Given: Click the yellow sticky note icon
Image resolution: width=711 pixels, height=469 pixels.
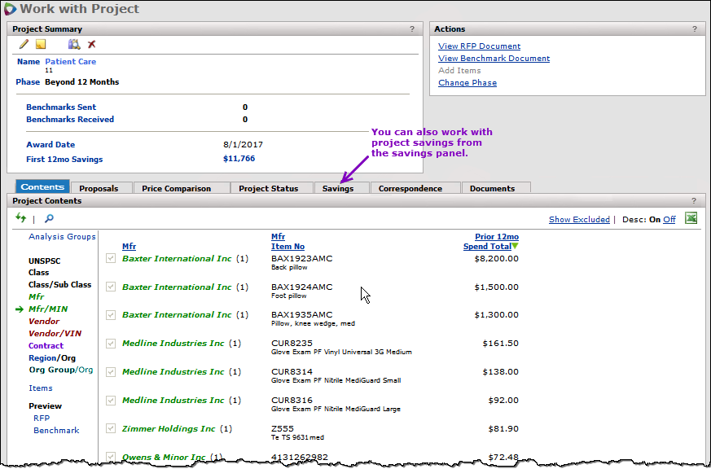Looking at the screenshot, I should [x=41, y=45].
